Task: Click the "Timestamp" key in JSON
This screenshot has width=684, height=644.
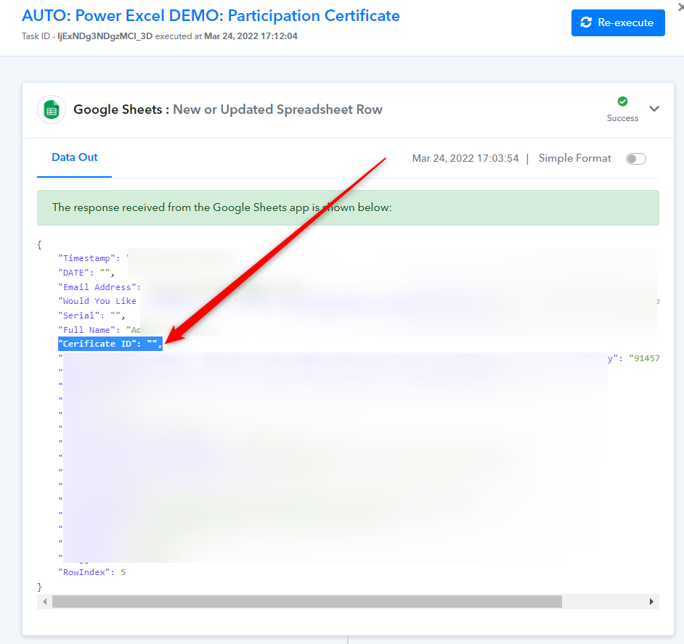Action: click(86, 258)
